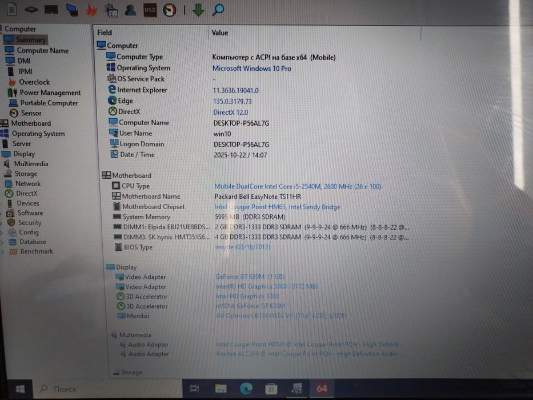Launch the disk benchmark toolbar icon

[x=31, y=10]
